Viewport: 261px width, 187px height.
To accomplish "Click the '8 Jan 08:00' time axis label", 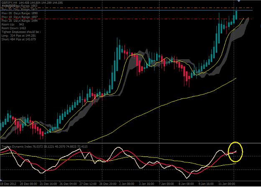I will [186, 184].
